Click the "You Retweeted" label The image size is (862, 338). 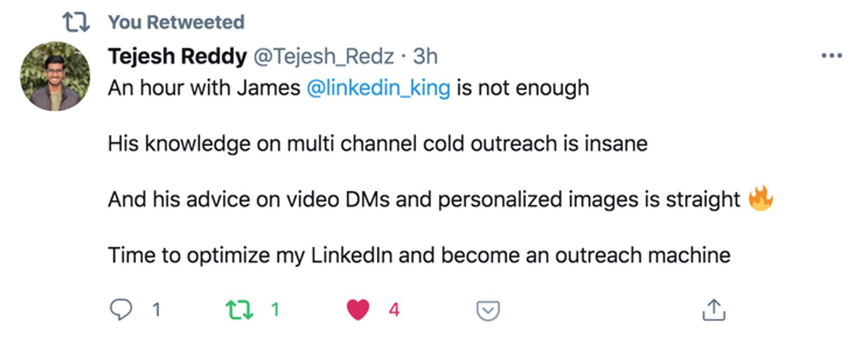click(176, 22)
